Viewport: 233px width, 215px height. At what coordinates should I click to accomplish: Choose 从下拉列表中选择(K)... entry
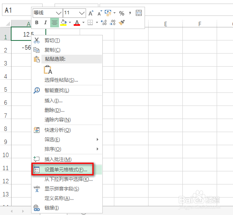[67, 179]
